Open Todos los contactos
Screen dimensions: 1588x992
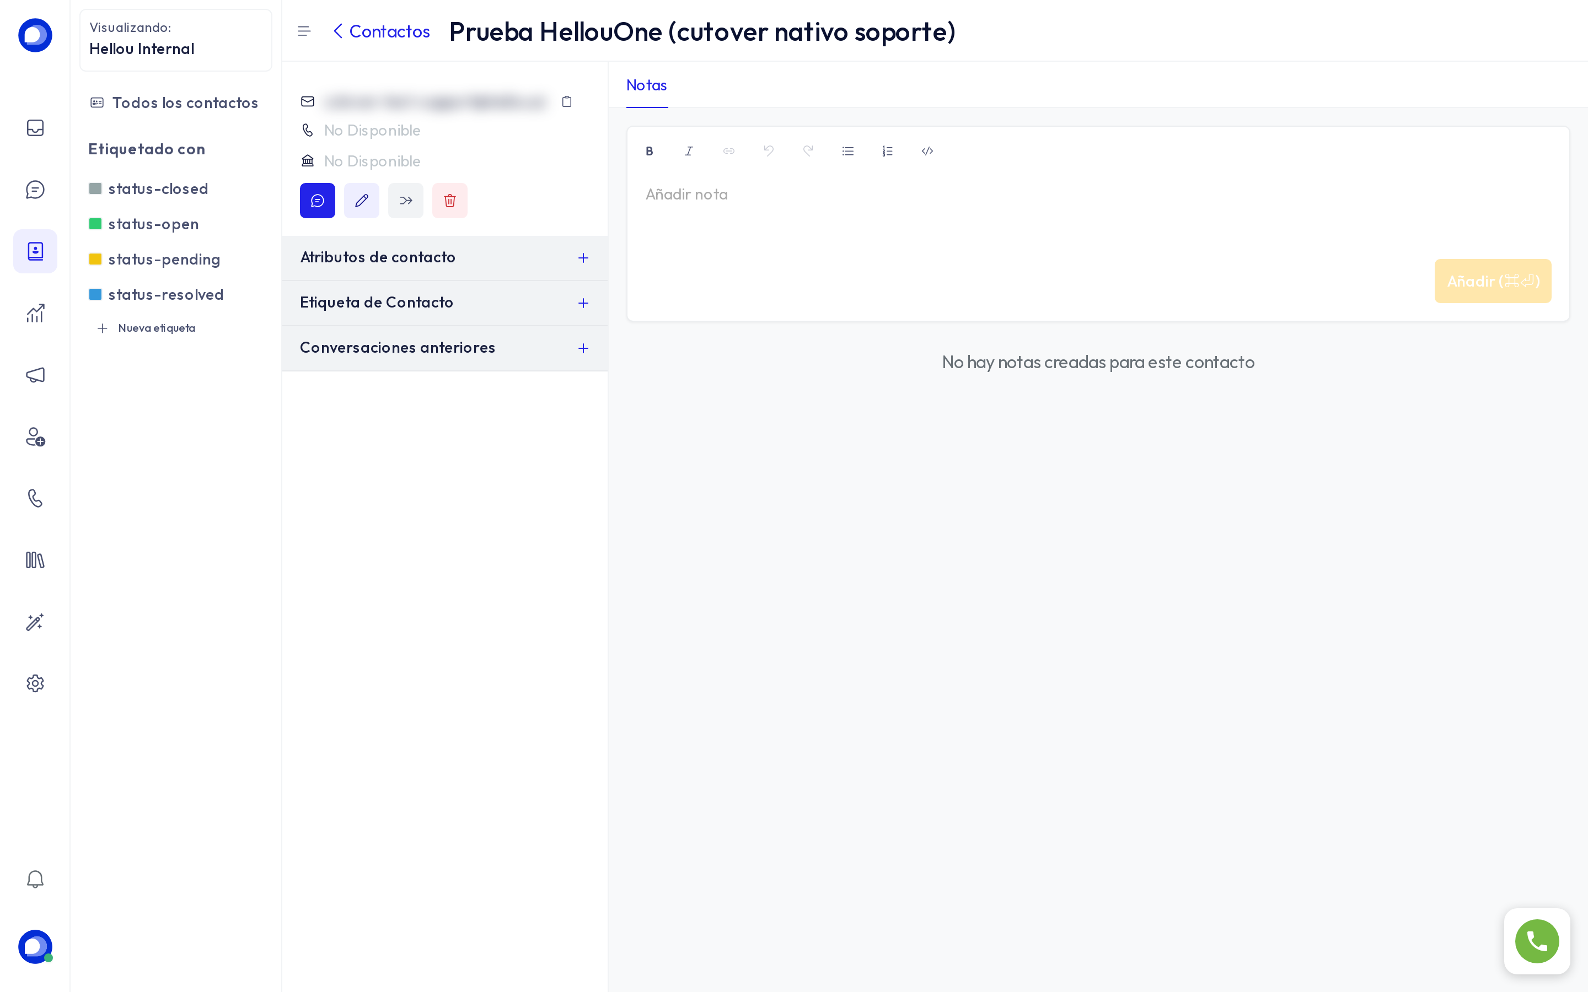coord(175,103)
